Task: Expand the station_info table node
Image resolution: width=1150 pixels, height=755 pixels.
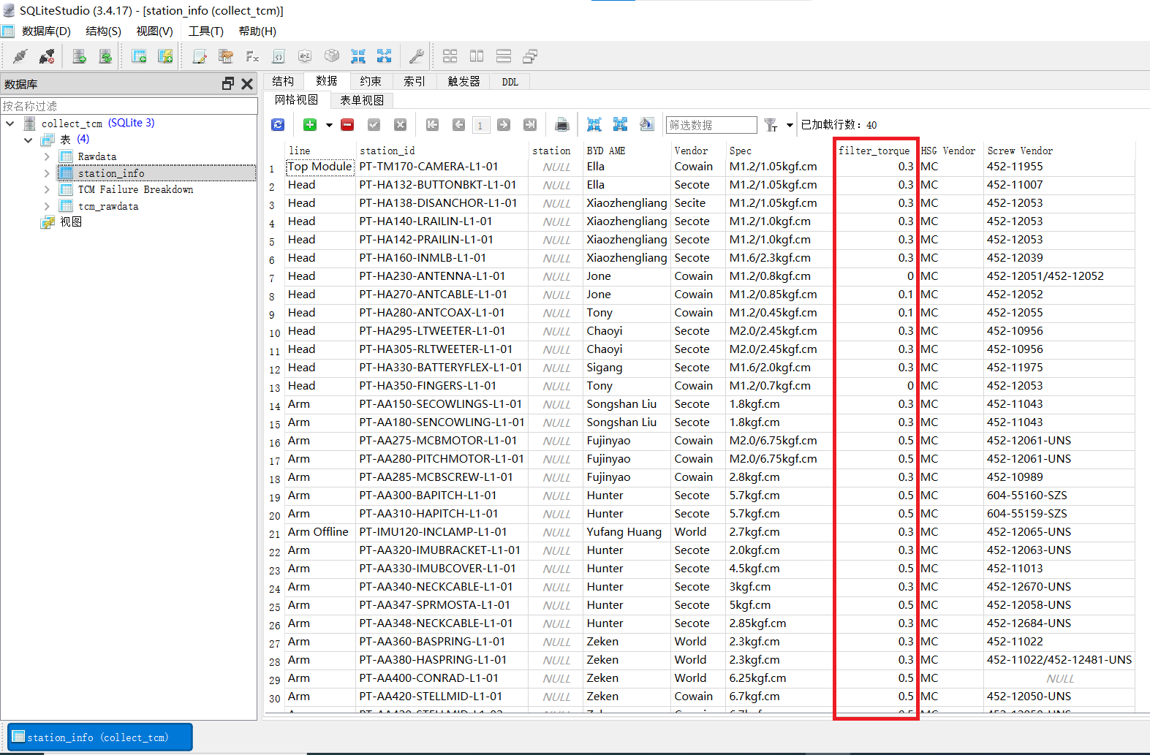Action: pyautogui.click(x=47, y=173)
